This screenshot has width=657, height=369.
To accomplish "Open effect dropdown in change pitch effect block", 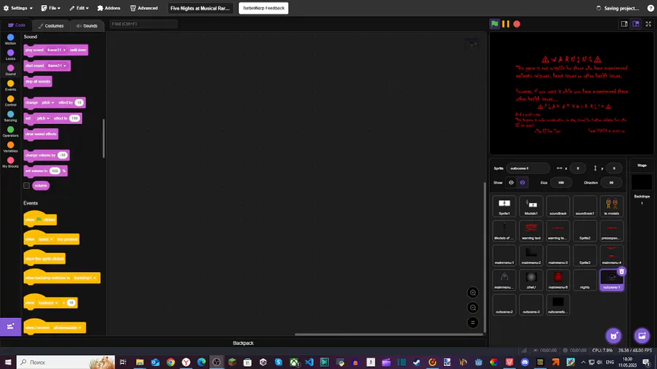I will click(x=47, y=103).
